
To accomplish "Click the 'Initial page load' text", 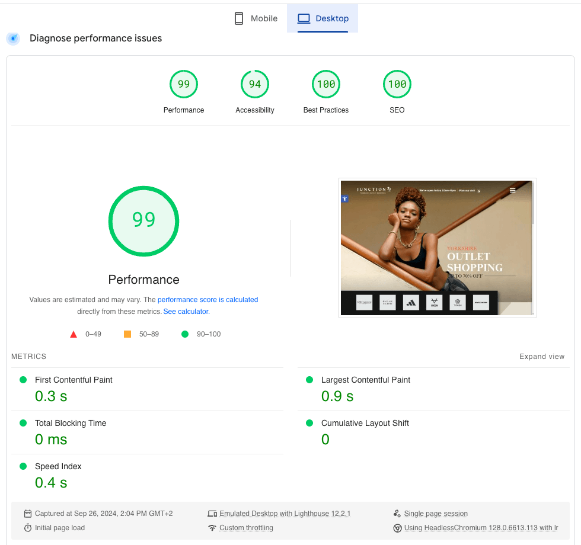I will [60, 528].
